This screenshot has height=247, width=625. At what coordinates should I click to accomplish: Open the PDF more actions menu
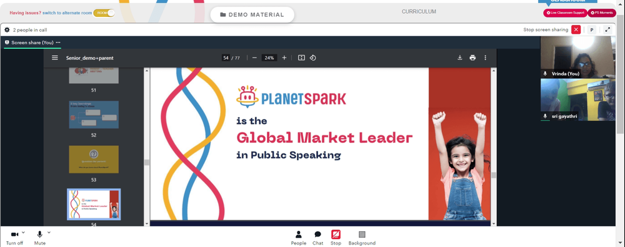tap(485, 57)
